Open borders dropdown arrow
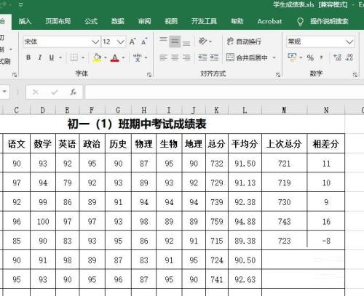Viewport: 364px width, 296px height. (x=83, y=57)
